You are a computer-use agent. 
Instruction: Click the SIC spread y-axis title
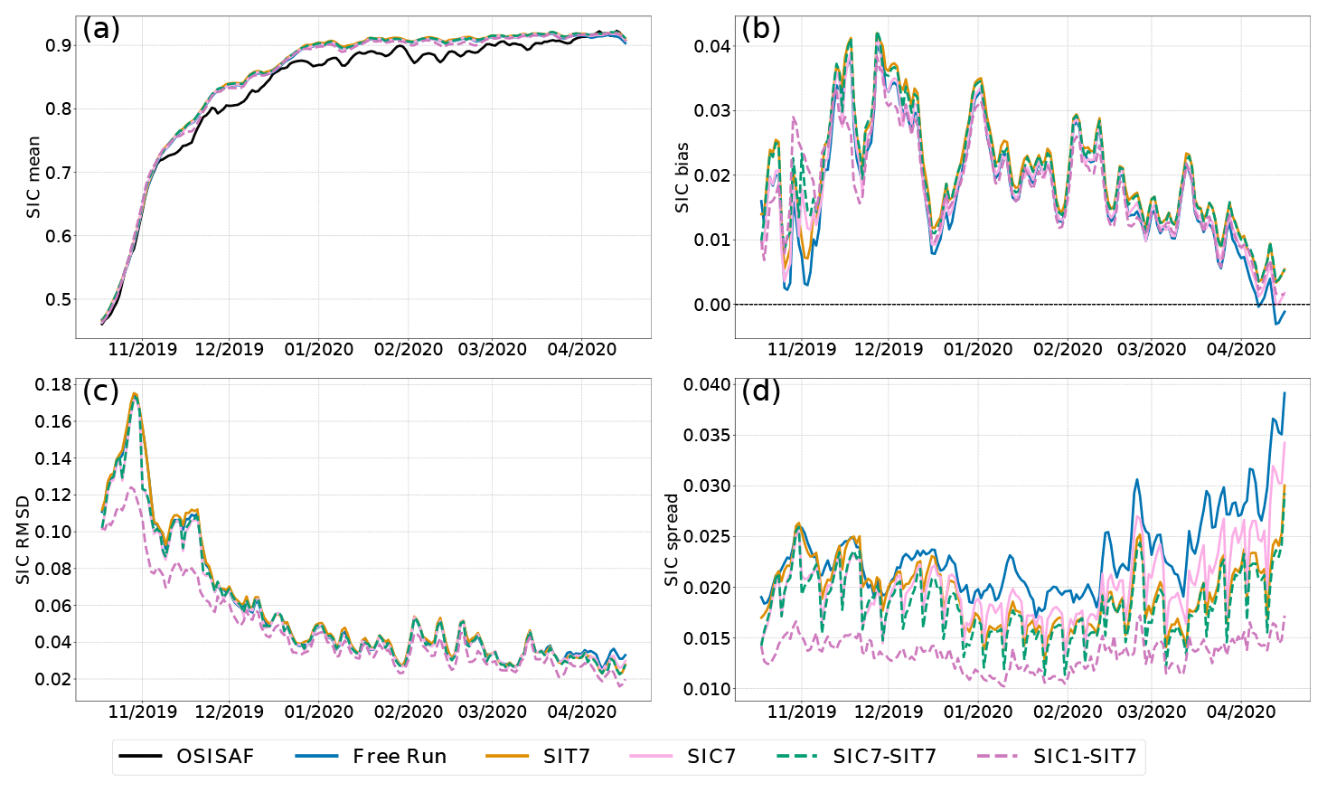tap(672, 540)
